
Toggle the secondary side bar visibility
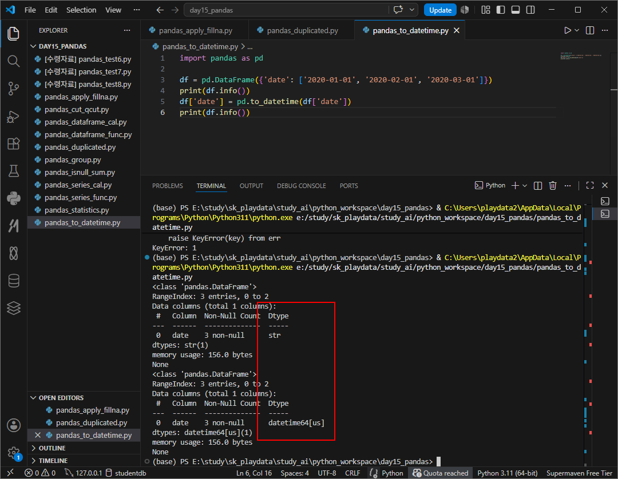530,10
